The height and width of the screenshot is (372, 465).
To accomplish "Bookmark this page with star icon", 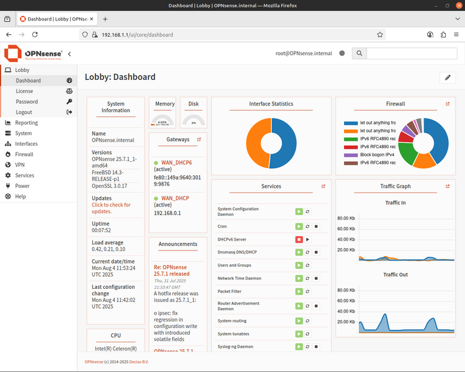I will tap(380, 35).
